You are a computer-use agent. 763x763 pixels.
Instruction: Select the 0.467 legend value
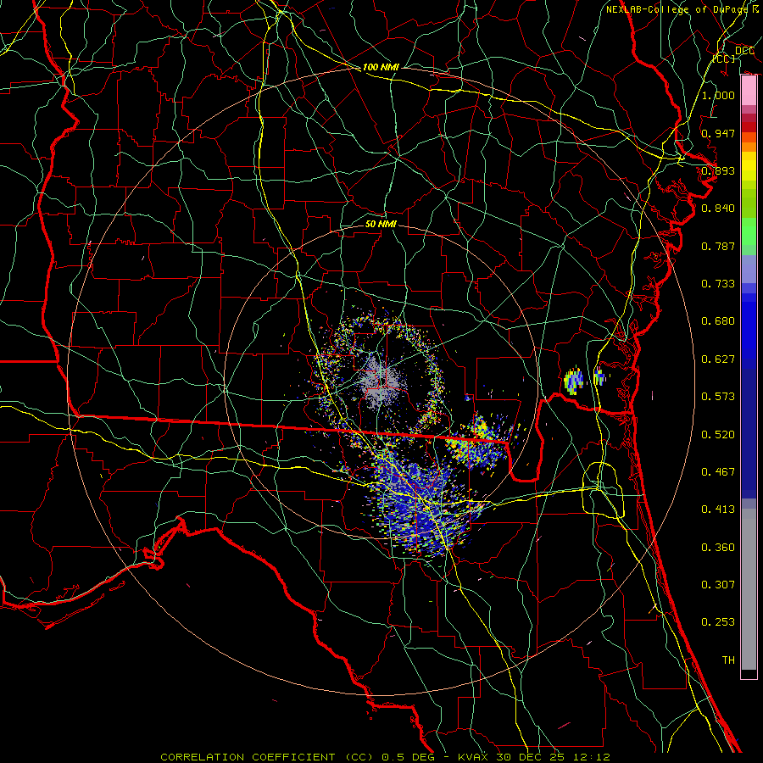tap(718, 472)
